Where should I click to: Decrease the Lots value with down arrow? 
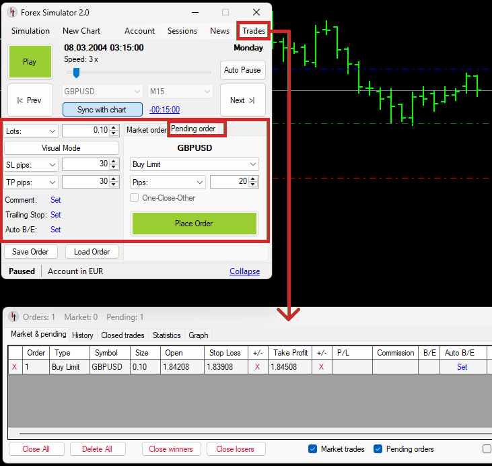(114, 133)
